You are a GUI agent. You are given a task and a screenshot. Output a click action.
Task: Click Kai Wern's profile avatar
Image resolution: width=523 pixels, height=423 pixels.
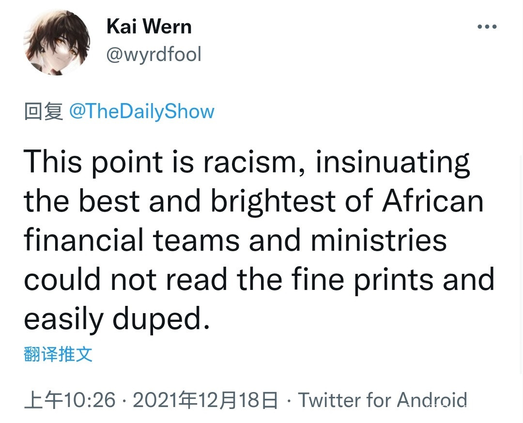[x=57, y=43]
